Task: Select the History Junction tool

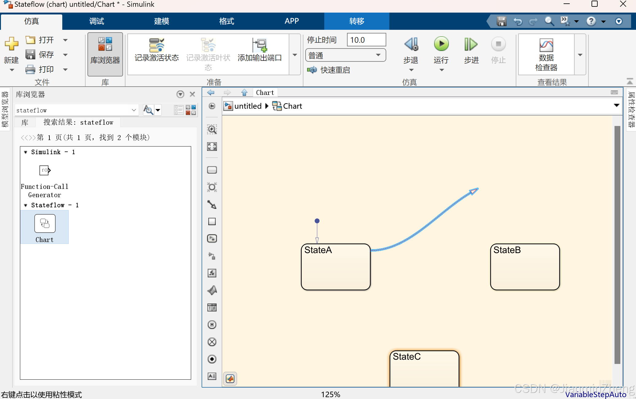Action: pos(212,324)
